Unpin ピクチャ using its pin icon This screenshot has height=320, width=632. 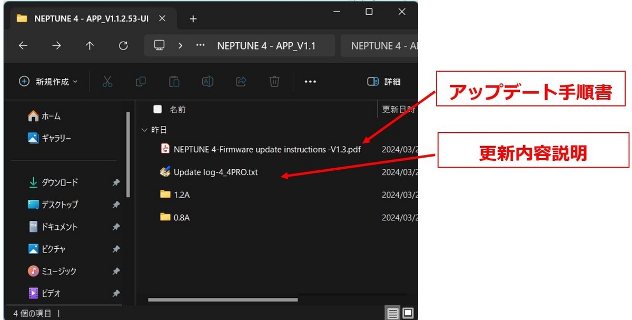116,249
